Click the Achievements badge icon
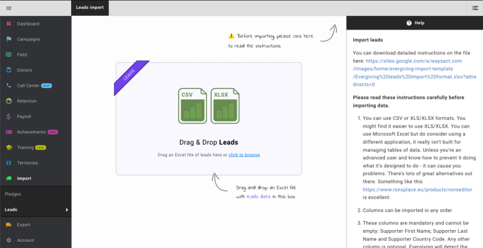 (9, 132)
